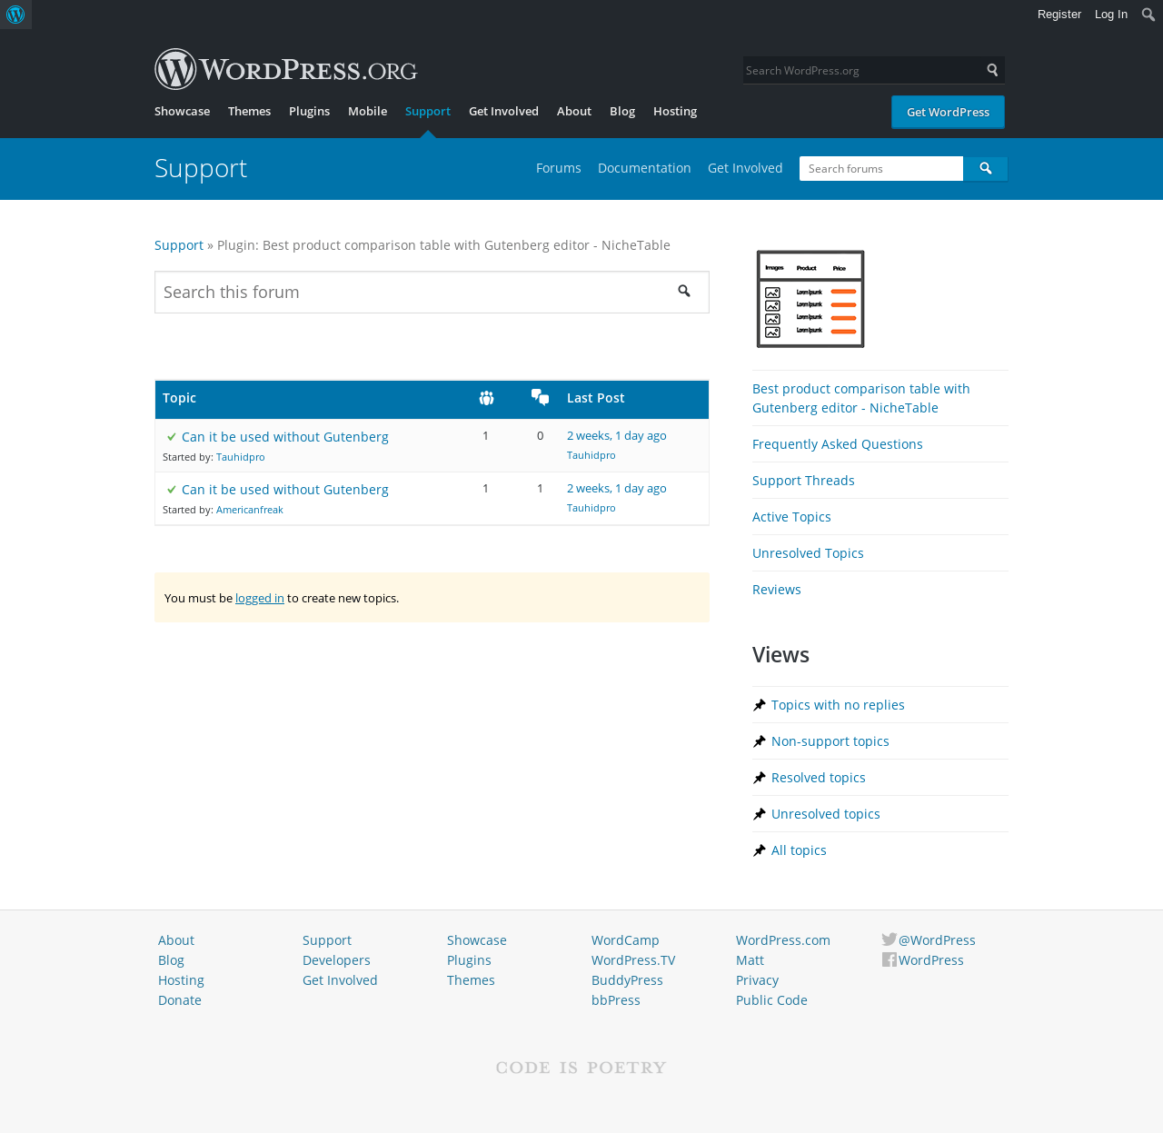Open the Unresolved Topics sidebar link

tap(808, 553)
